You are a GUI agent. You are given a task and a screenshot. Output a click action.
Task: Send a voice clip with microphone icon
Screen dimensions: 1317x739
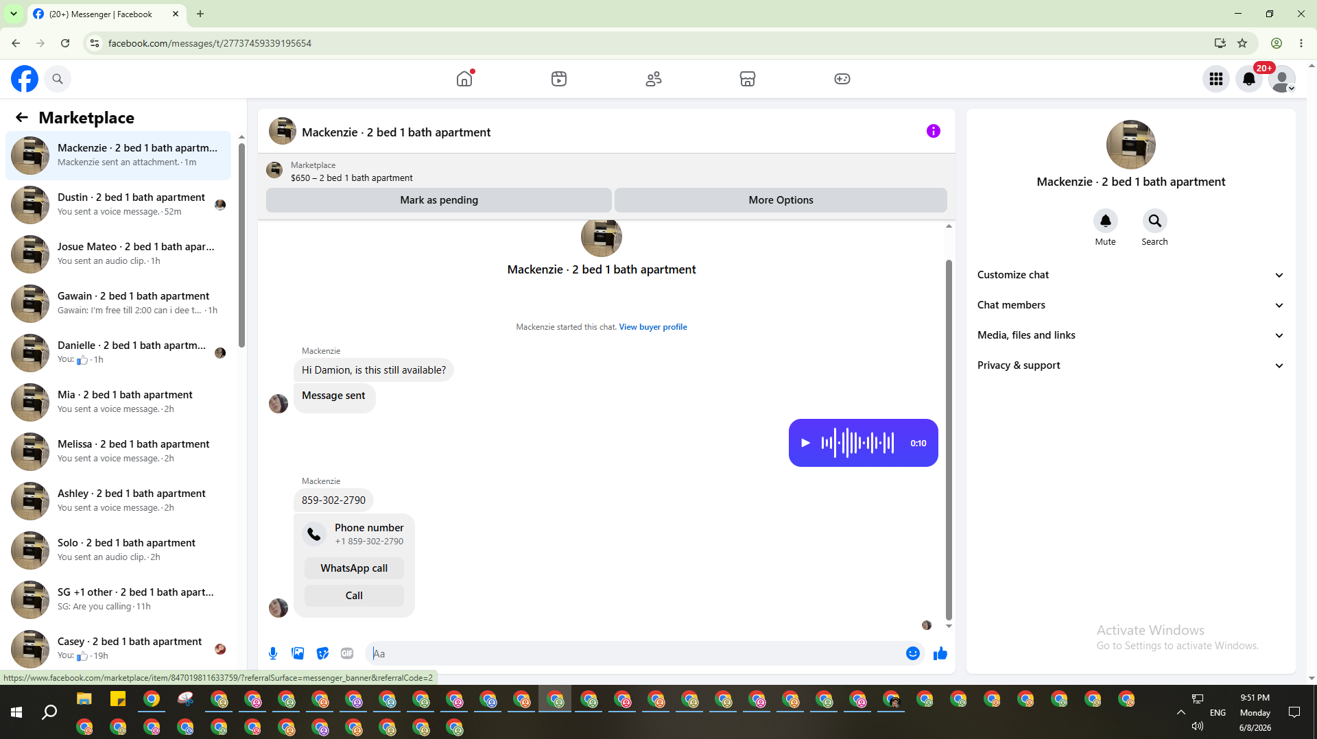[x=273, y=653]
